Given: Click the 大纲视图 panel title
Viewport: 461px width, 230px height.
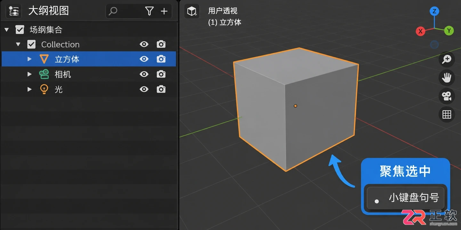Looking at the screenshot, I should tap(48, 11).
